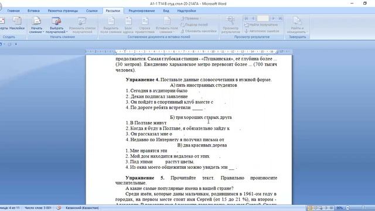The height and width of the screenshot is (211, 375).
Task: Go to the first record
Action: click(246, 18)
